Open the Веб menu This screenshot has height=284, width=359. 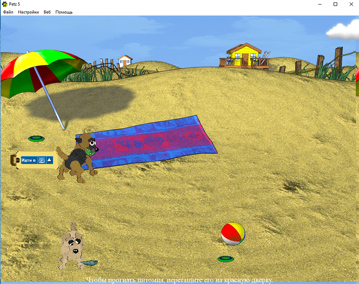pos(47,12)
